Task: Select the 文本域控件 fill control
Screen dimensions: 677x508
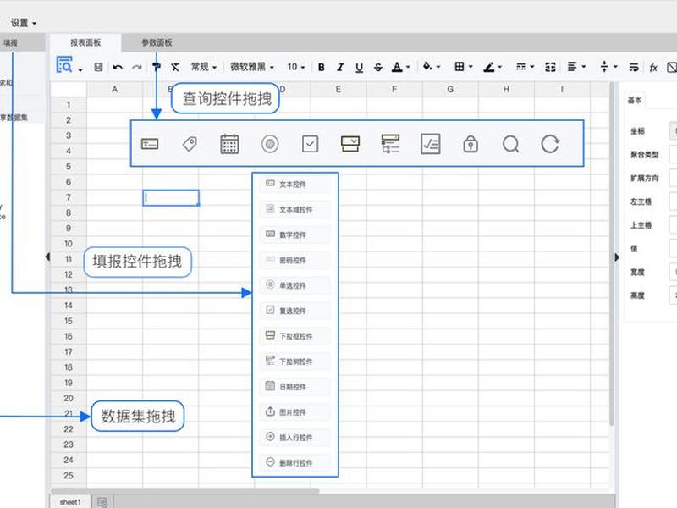Action: tap(294, 209)
